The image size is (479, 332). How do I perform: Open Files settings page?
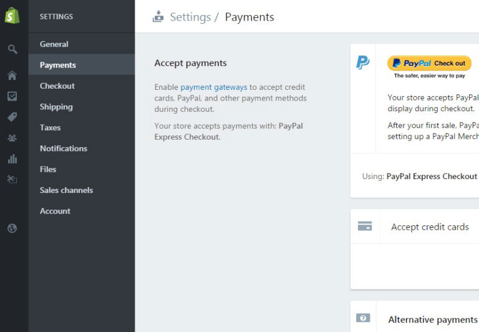[82, 169]
